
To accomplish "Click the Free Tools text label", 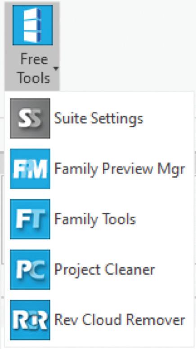I will click(34, 68).
